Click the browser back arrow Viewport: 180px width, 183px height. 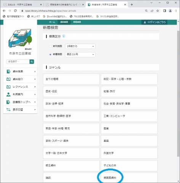click(4, 11)
